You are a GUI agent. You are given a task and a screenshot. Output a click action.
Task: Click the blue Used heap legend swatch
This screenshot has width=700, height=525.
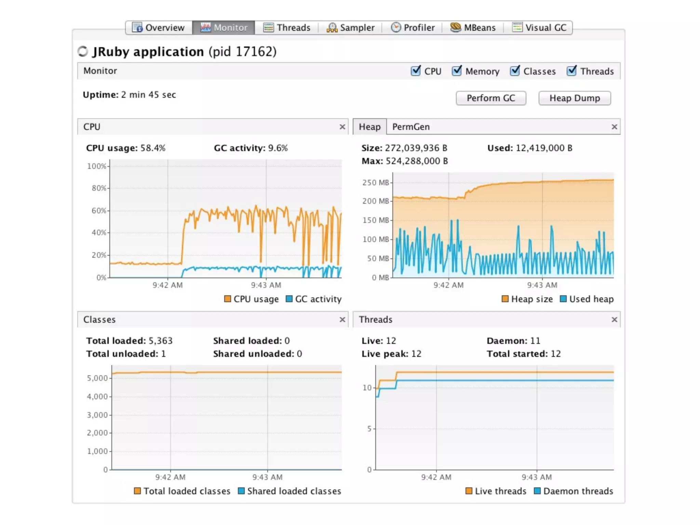pyautogui.click(x=563, y=299)
